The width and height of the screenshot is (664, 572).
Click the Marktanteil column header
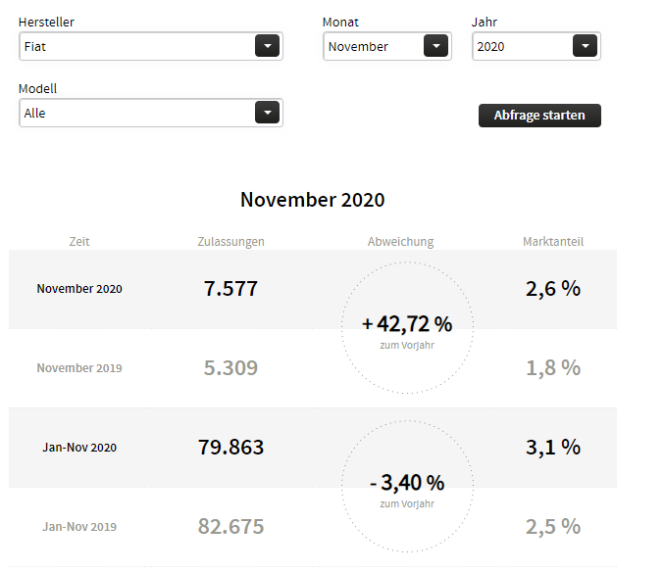[553, 241]
